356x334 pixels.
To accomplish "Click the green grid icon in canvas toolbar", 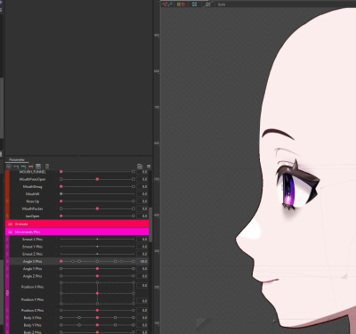I will 179,4.
